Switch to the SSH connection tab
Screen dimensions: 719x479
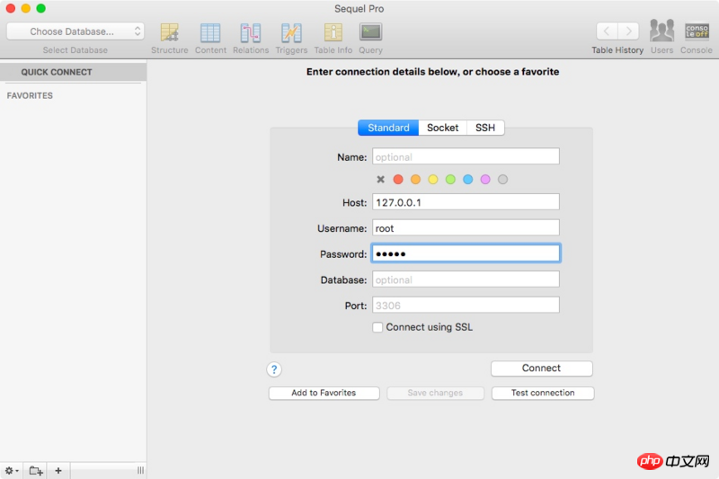(485, 128)
